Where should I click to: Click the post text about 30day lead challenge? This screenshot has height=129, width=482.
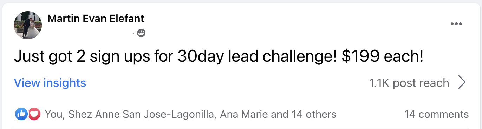point(219,57)
